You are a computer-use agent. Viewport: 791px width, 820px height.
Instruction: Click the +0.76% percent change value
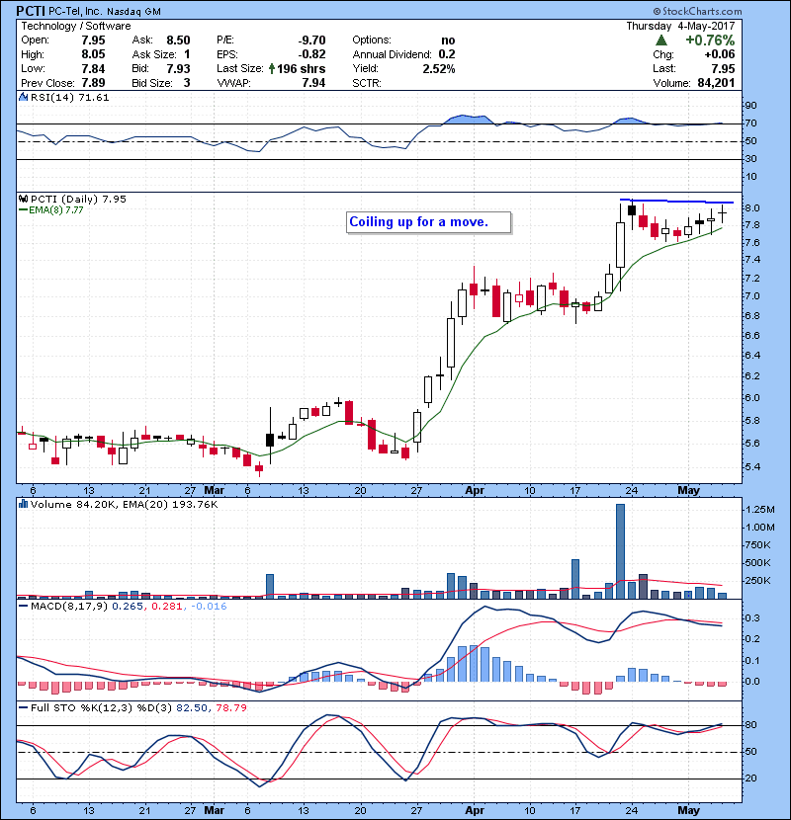(710, 41)
